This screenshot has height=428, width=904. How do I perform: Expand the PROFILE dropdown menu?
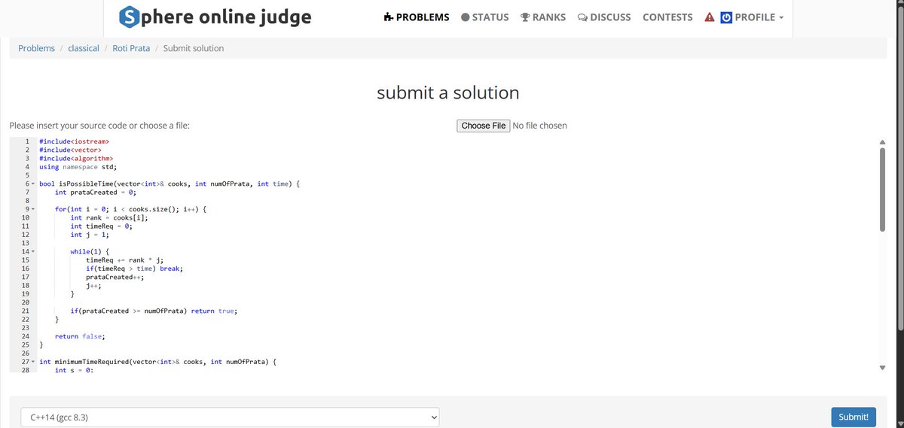[759, 17]
